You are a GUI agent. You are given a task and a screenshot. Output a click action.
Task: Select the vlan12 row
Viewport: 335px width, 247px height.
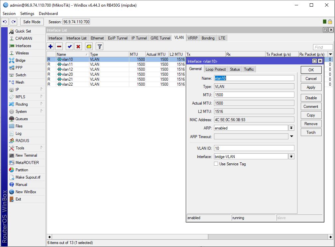(116, 69)
